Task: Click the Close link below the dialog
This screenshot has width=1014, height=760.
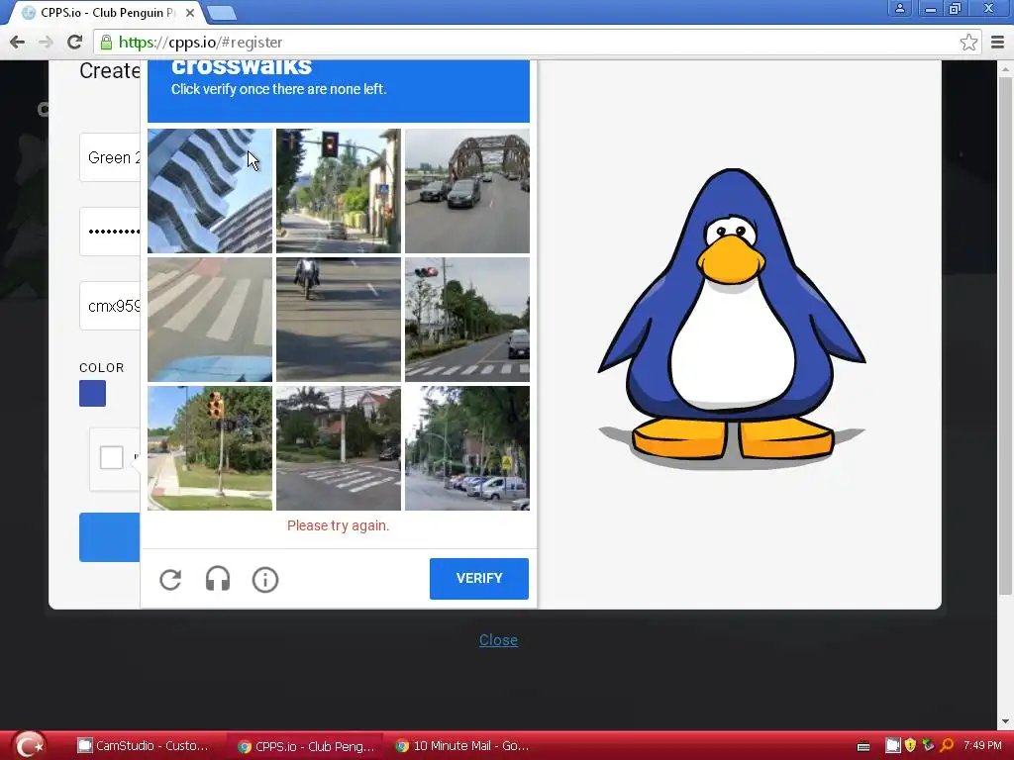Action: pos(498,640)
